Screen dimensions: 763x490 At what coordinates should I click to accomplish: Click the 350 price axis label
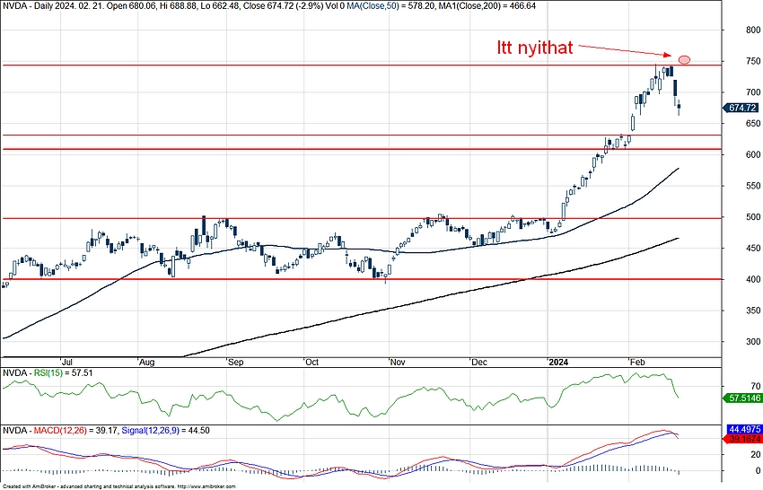[753, 311]
